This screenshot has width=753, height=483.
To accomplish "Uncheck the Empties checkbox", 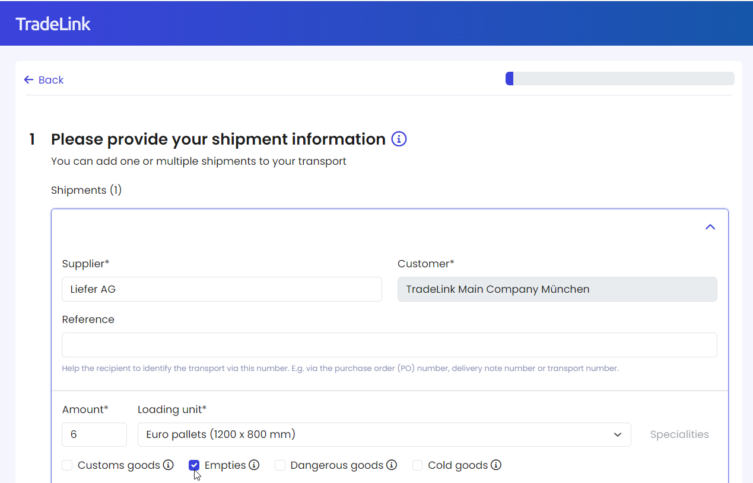I will click(x=194, y=465).
